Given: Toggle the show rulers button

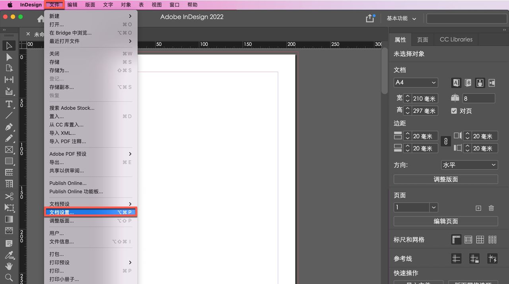Looking at the screenshot, I should (456, 240).
